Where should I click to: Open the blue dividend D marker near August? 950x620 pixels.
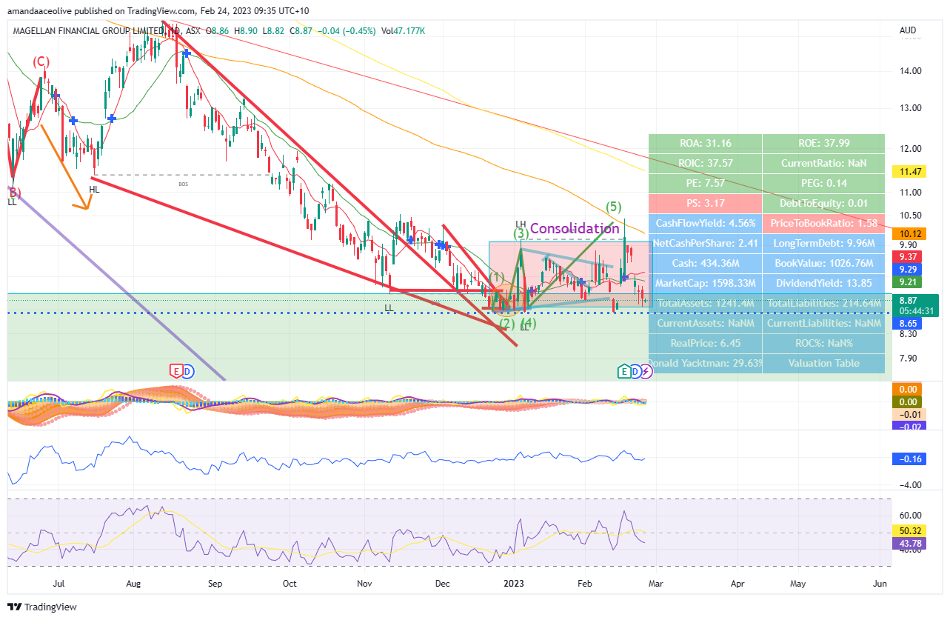(x=188, y=370)
